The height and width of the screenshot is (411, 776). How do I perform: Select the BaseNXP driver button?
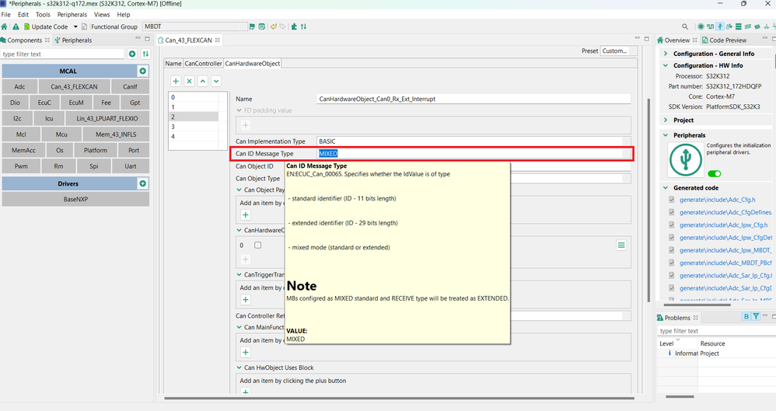coord(75,200)
